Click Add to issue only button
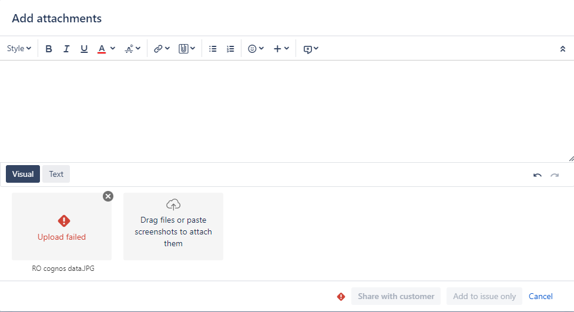The width and height of the screenshot is (574, 312). [x=484, y=296]
